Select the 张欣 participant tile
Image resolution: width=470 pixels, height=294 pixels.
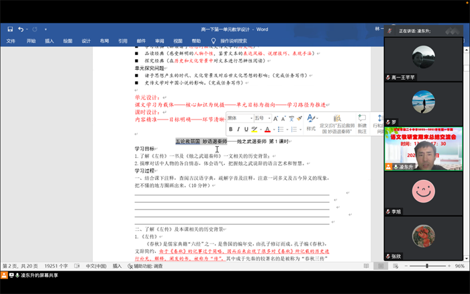(x=423, y=238)
